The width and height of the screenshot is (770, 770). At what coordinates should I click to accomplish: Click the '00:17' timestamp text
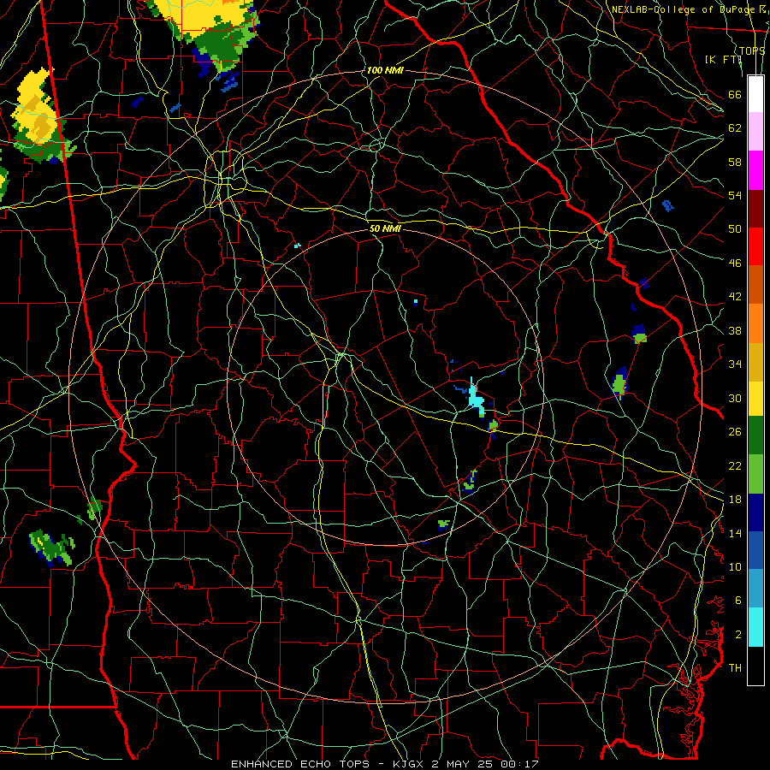(520, 764)
